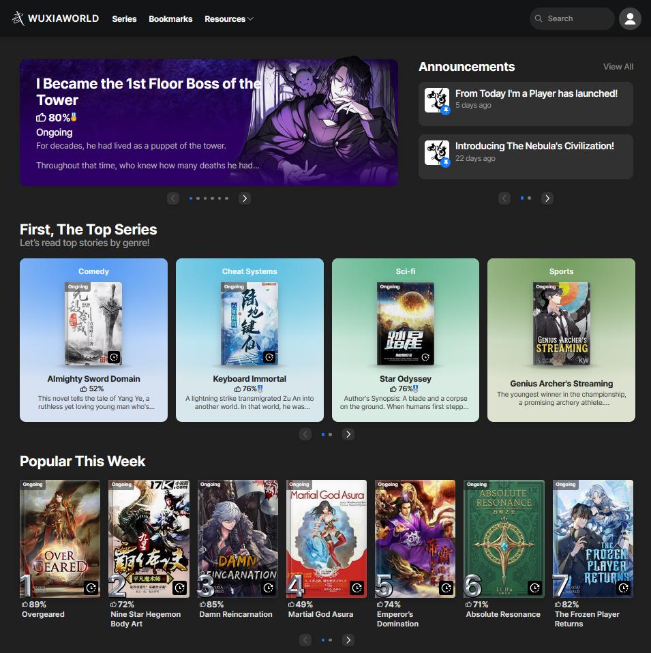Click previous arrow under Announcements

(504, 198)
